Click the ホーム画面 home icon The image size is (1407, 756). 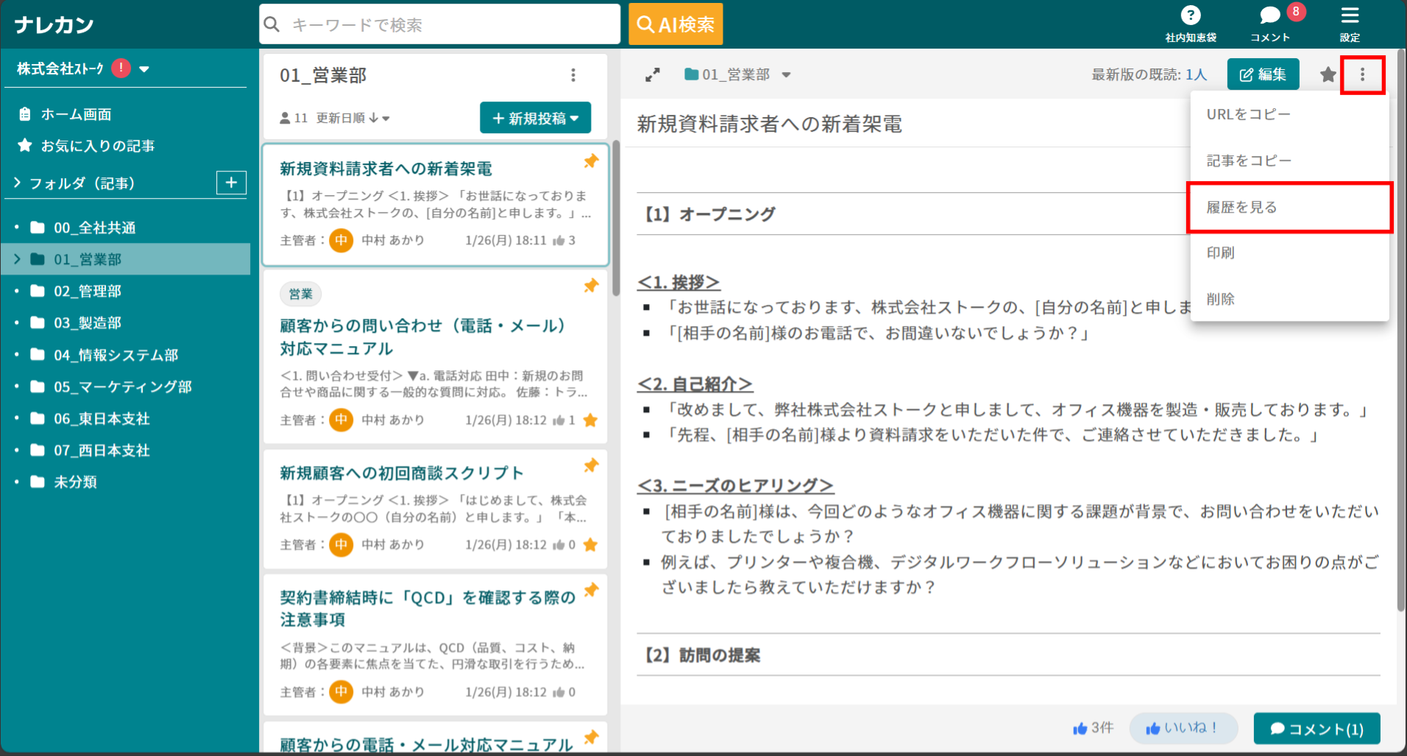coord(25,114)
